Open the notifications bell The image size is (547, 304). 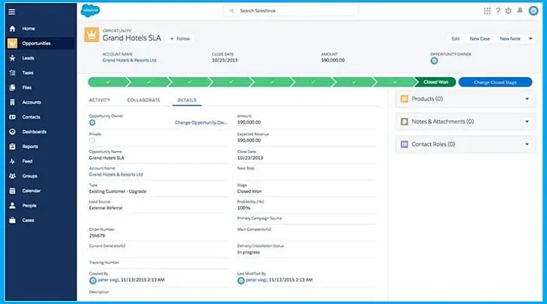[x=520, y=11]
